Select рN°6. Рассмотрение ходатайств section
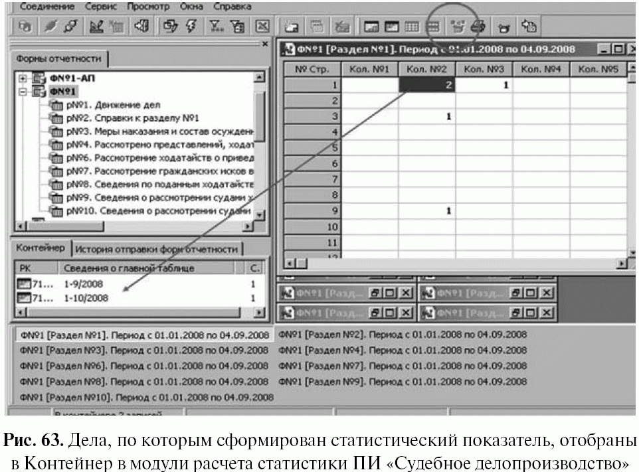Image resolution: width=639 pixels, height=472 pixels. [159, 157]
